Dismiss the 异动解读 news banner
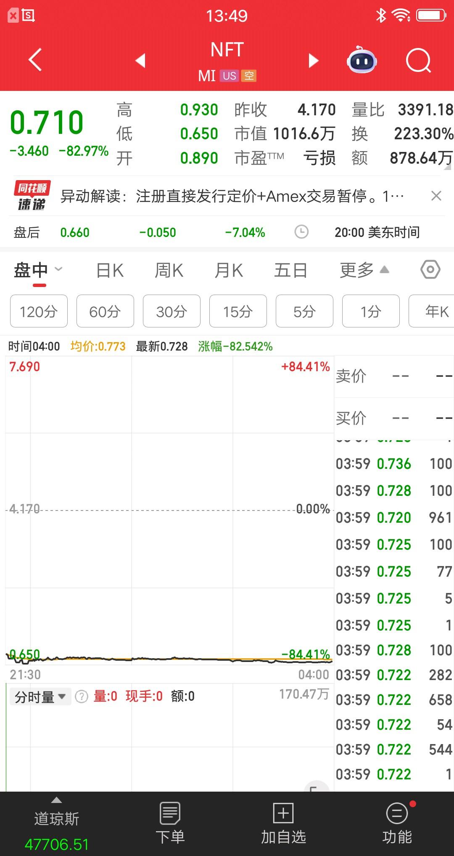This screenshot has height=856, width=454. 436,196
